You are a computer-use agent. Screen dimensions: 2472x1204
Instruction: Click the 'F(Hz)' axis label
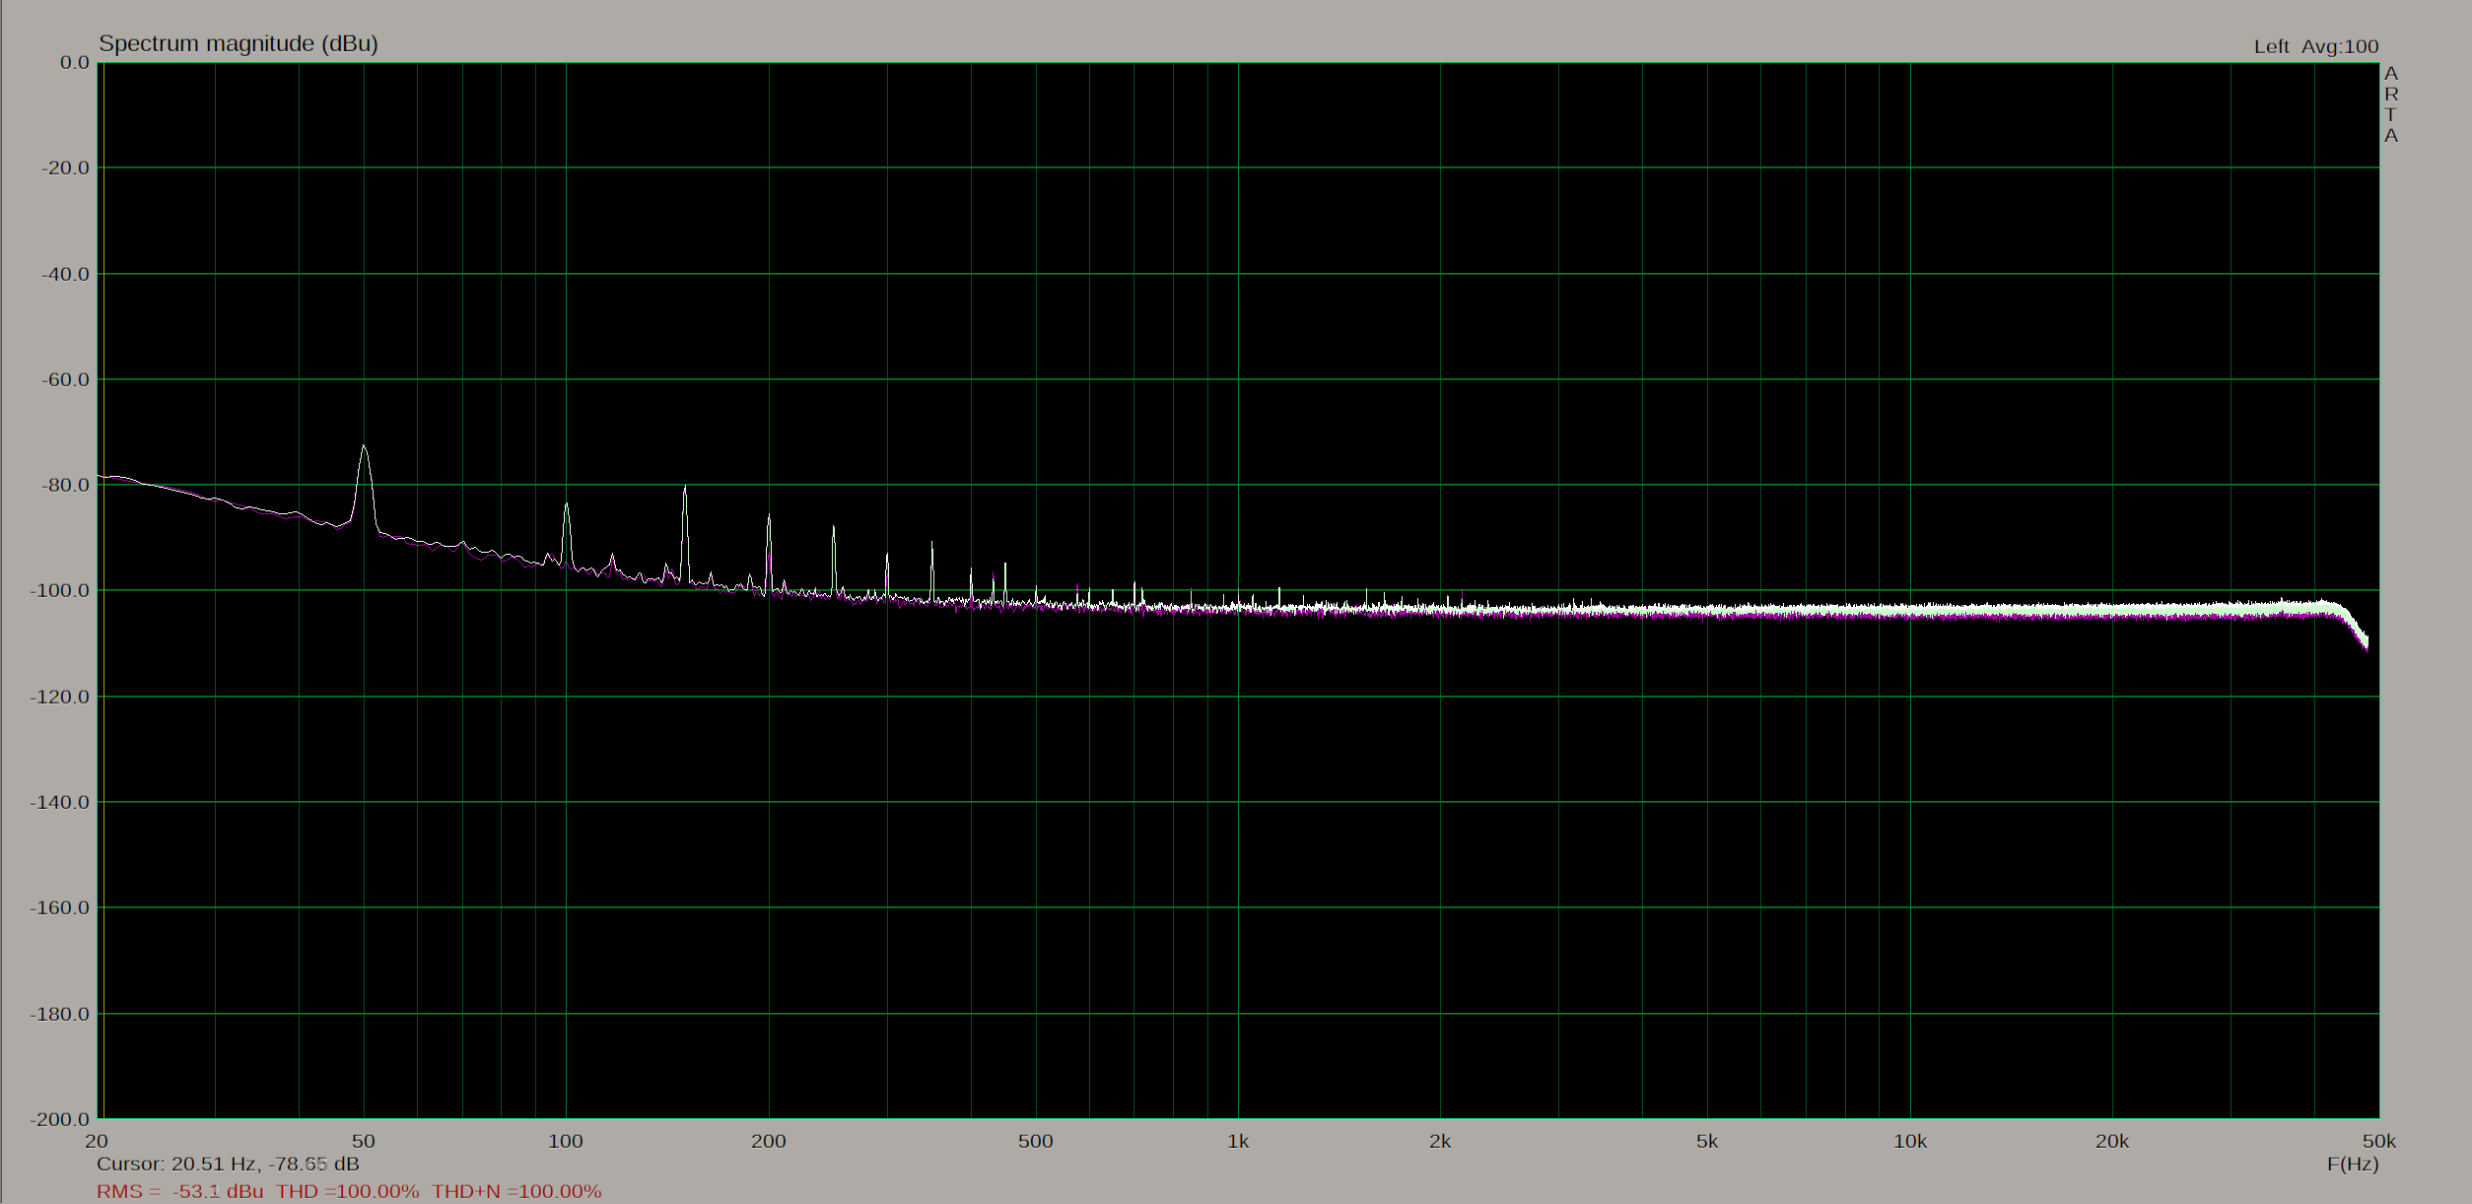click(x=2353, y=1164)
